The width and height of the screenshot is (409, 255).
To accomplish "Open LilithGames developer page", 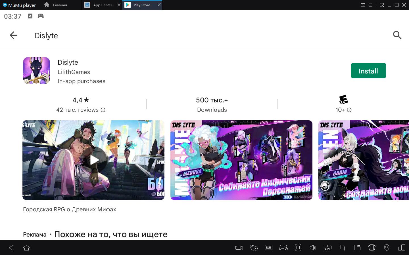I will (74, 72).
